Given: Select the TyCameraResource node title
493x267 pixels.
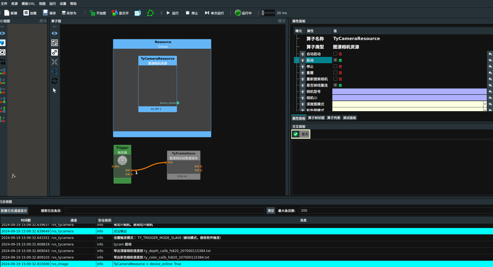Looking at the screenshot, I should 158,59.
